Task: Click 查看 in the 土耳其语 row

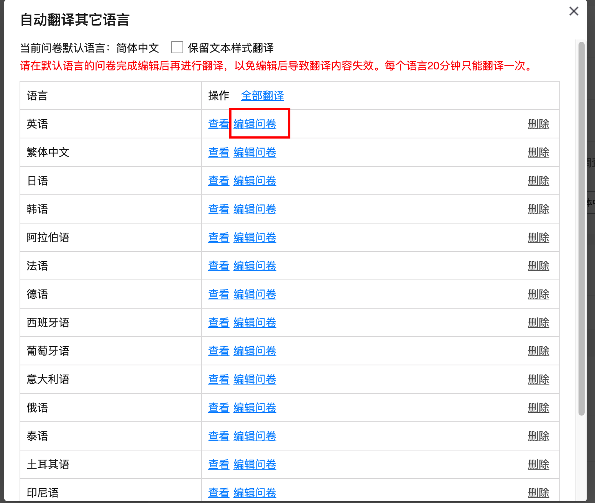Action: 219,464
